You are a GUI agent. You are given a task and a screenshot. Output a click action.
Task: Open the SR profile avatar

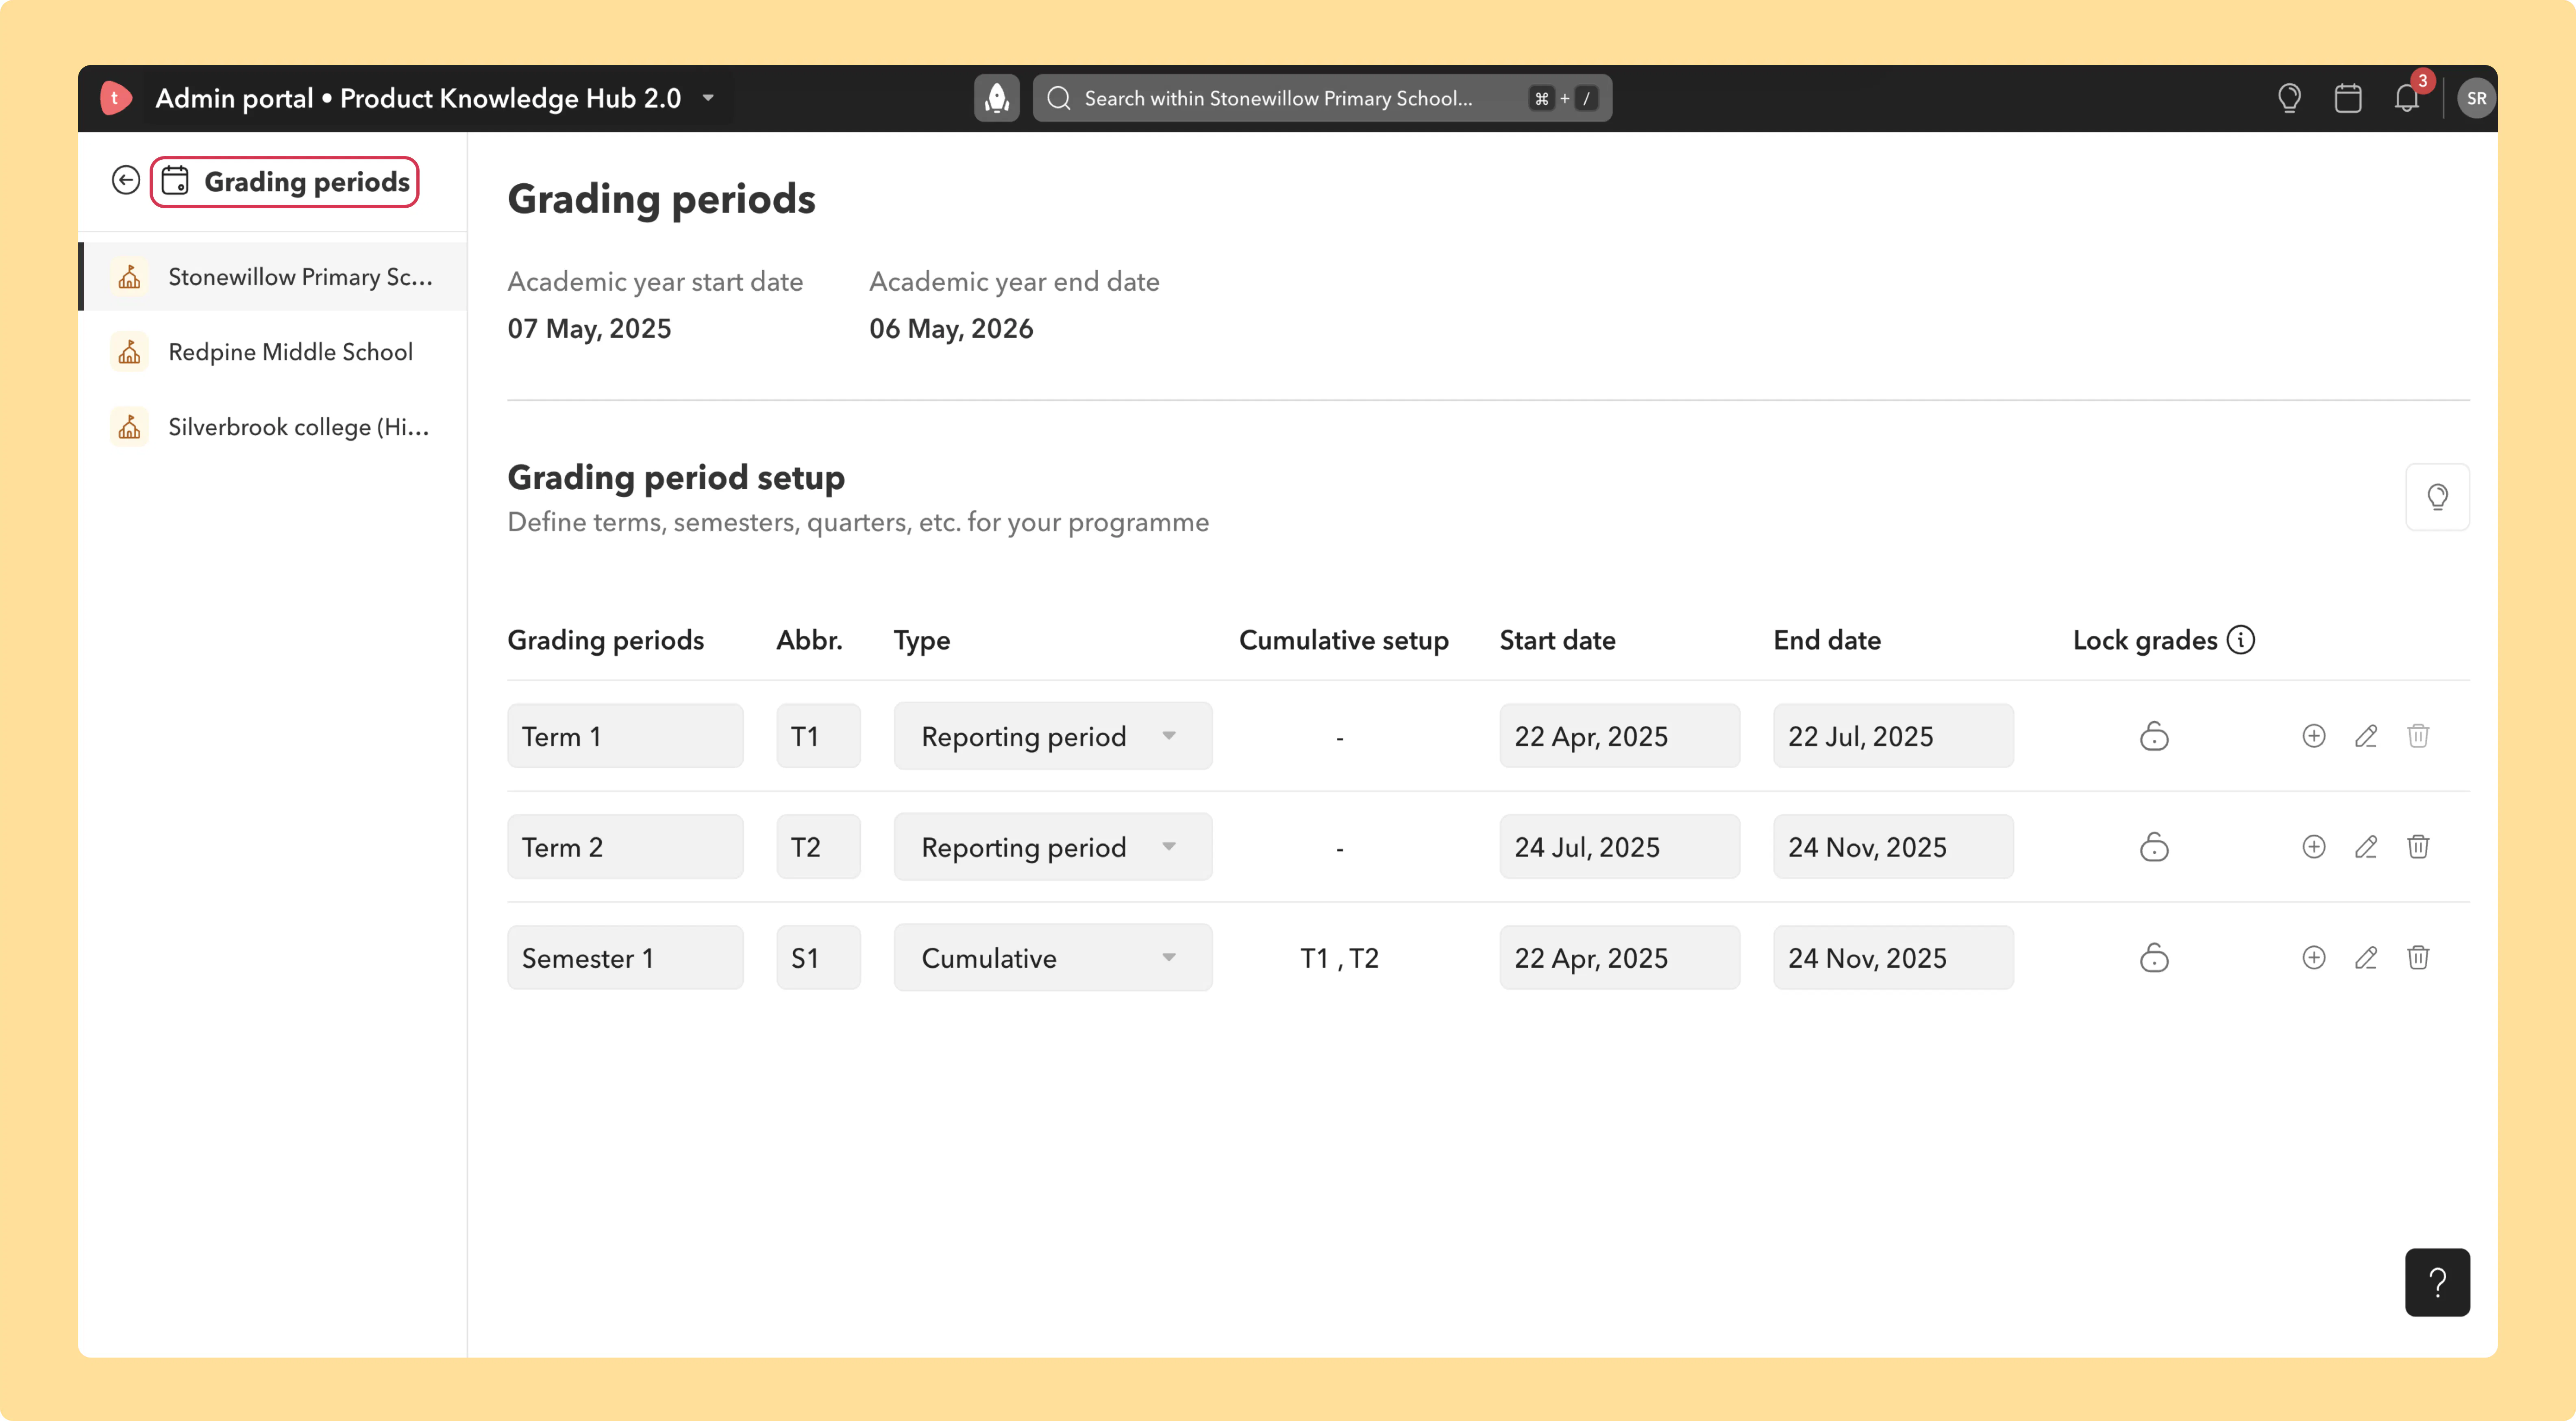pos(2476,98)
